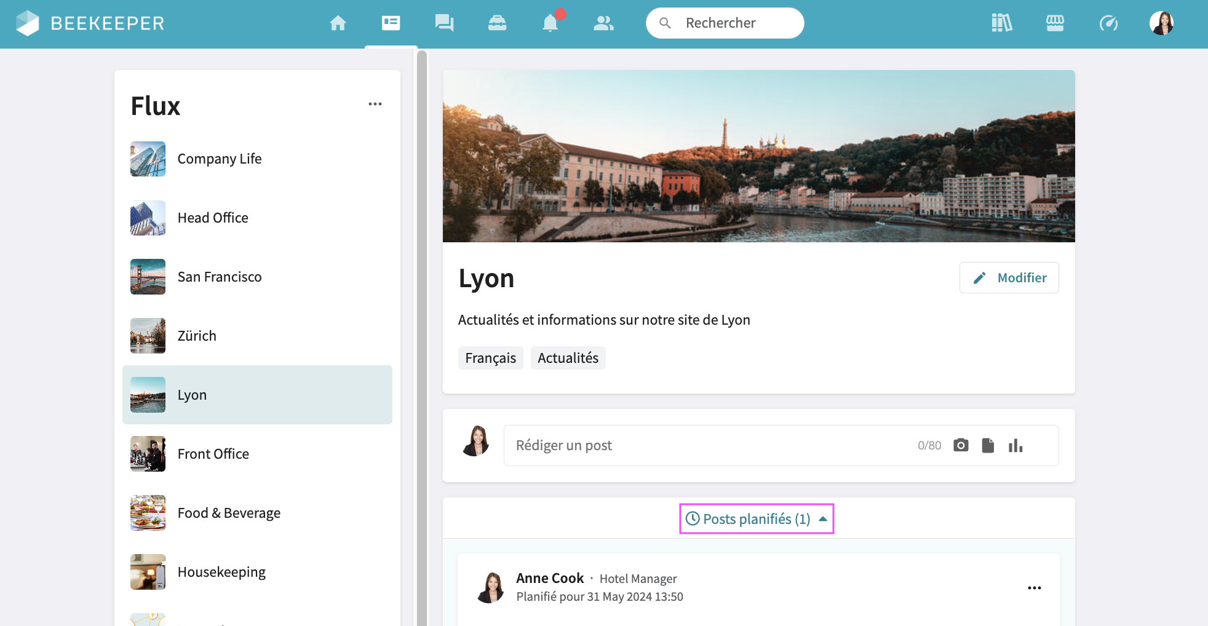This screenshot has height=626, width=1208.
Task: Click Anne Cook's post avatar
Action: (491, 587)
